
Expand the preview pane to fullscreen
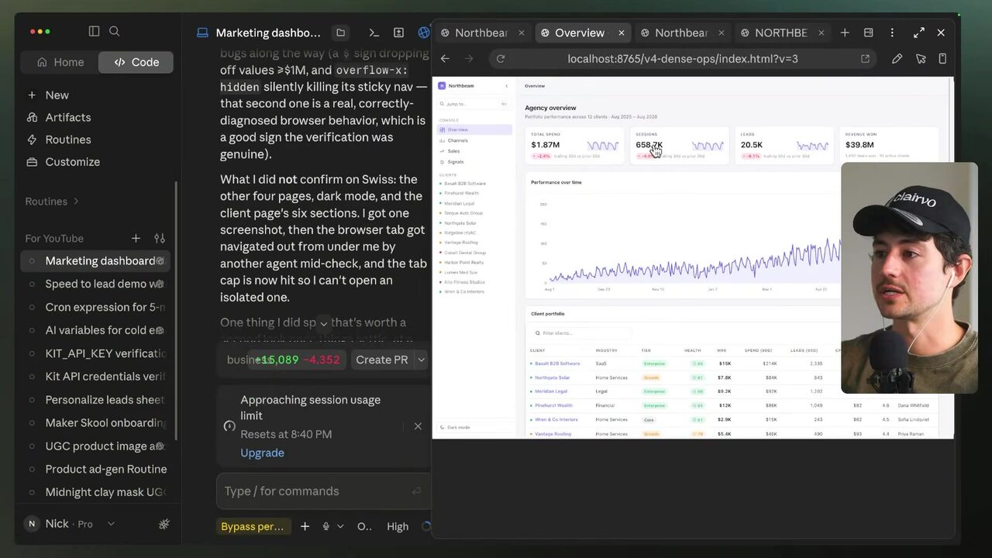click(918, 33)
